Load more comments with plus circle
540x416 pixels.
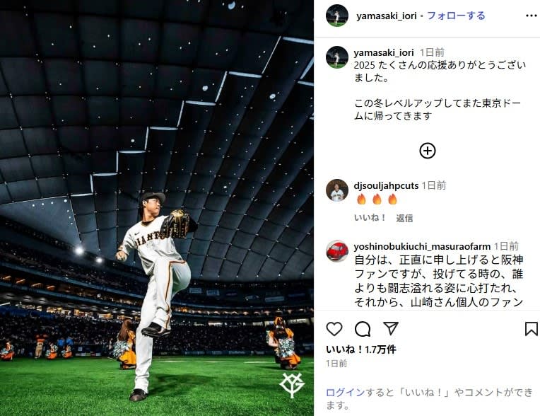428,151
